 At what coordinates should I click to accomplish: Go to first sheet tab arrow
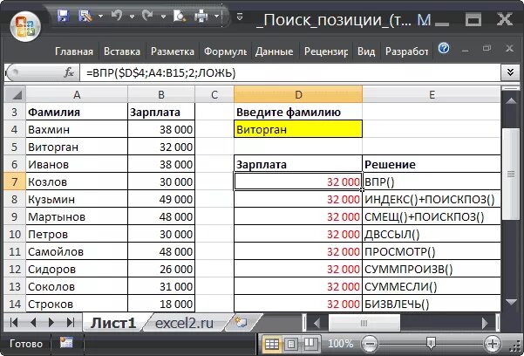[14, 323]
